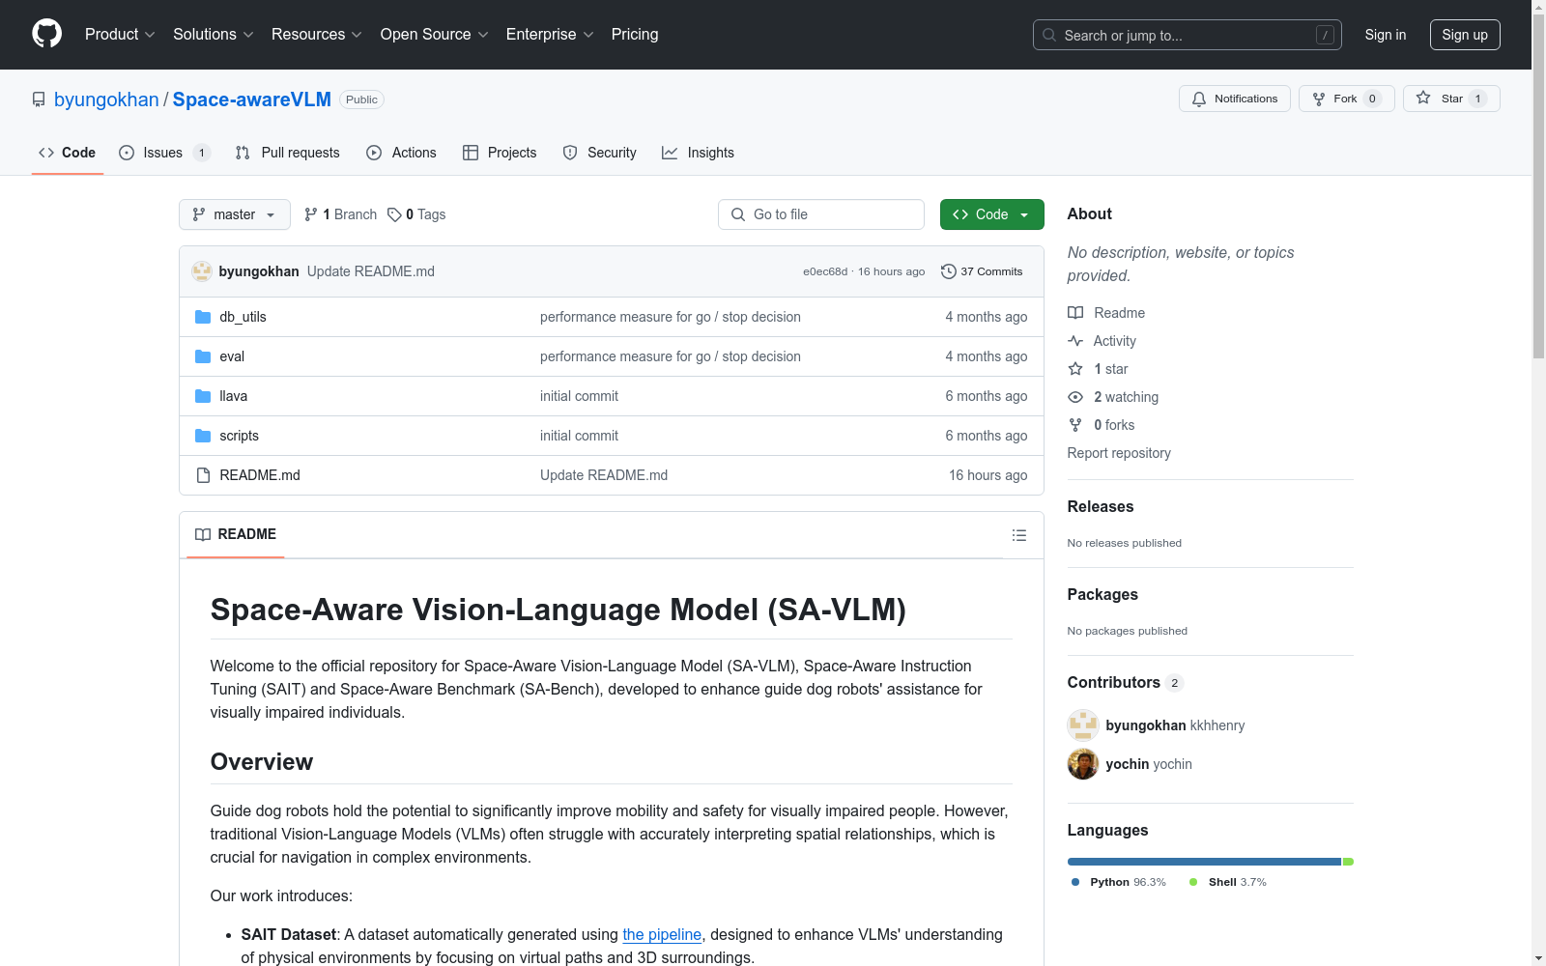Click the eye icon beside 2 watching
Image resolution: width=1546 pixels, height=966 pixels.
(1075, 397)
